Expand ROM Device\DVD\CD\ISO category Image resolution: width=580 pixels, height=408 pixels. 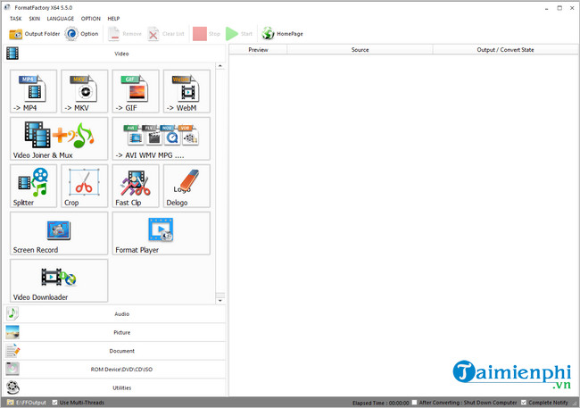[114, 370]
